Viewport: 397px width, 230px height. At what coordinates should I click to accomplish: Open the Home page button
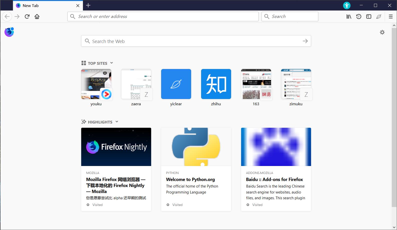(37, 16)
